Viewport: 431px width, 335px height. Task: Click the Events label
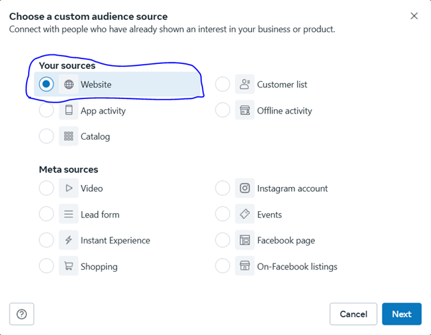click(x=269, y=215)
